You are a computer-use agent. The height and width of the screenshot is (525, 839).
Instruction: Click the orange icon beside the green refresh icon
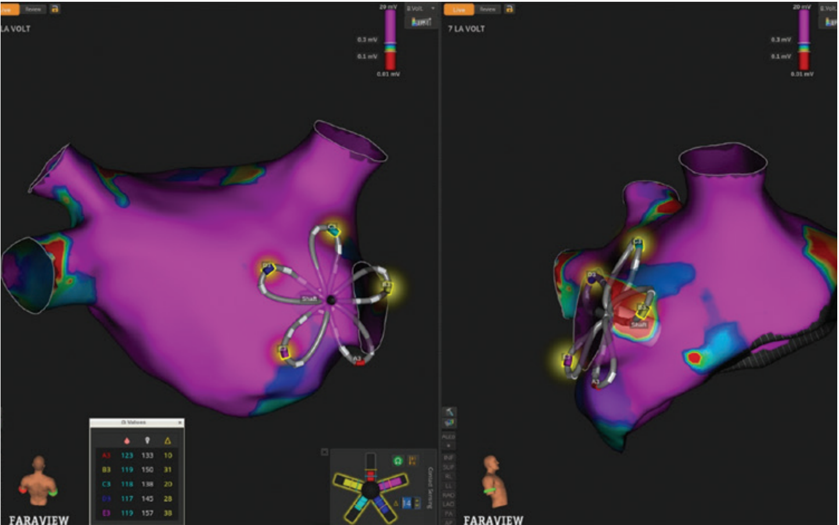click(413, 461)
